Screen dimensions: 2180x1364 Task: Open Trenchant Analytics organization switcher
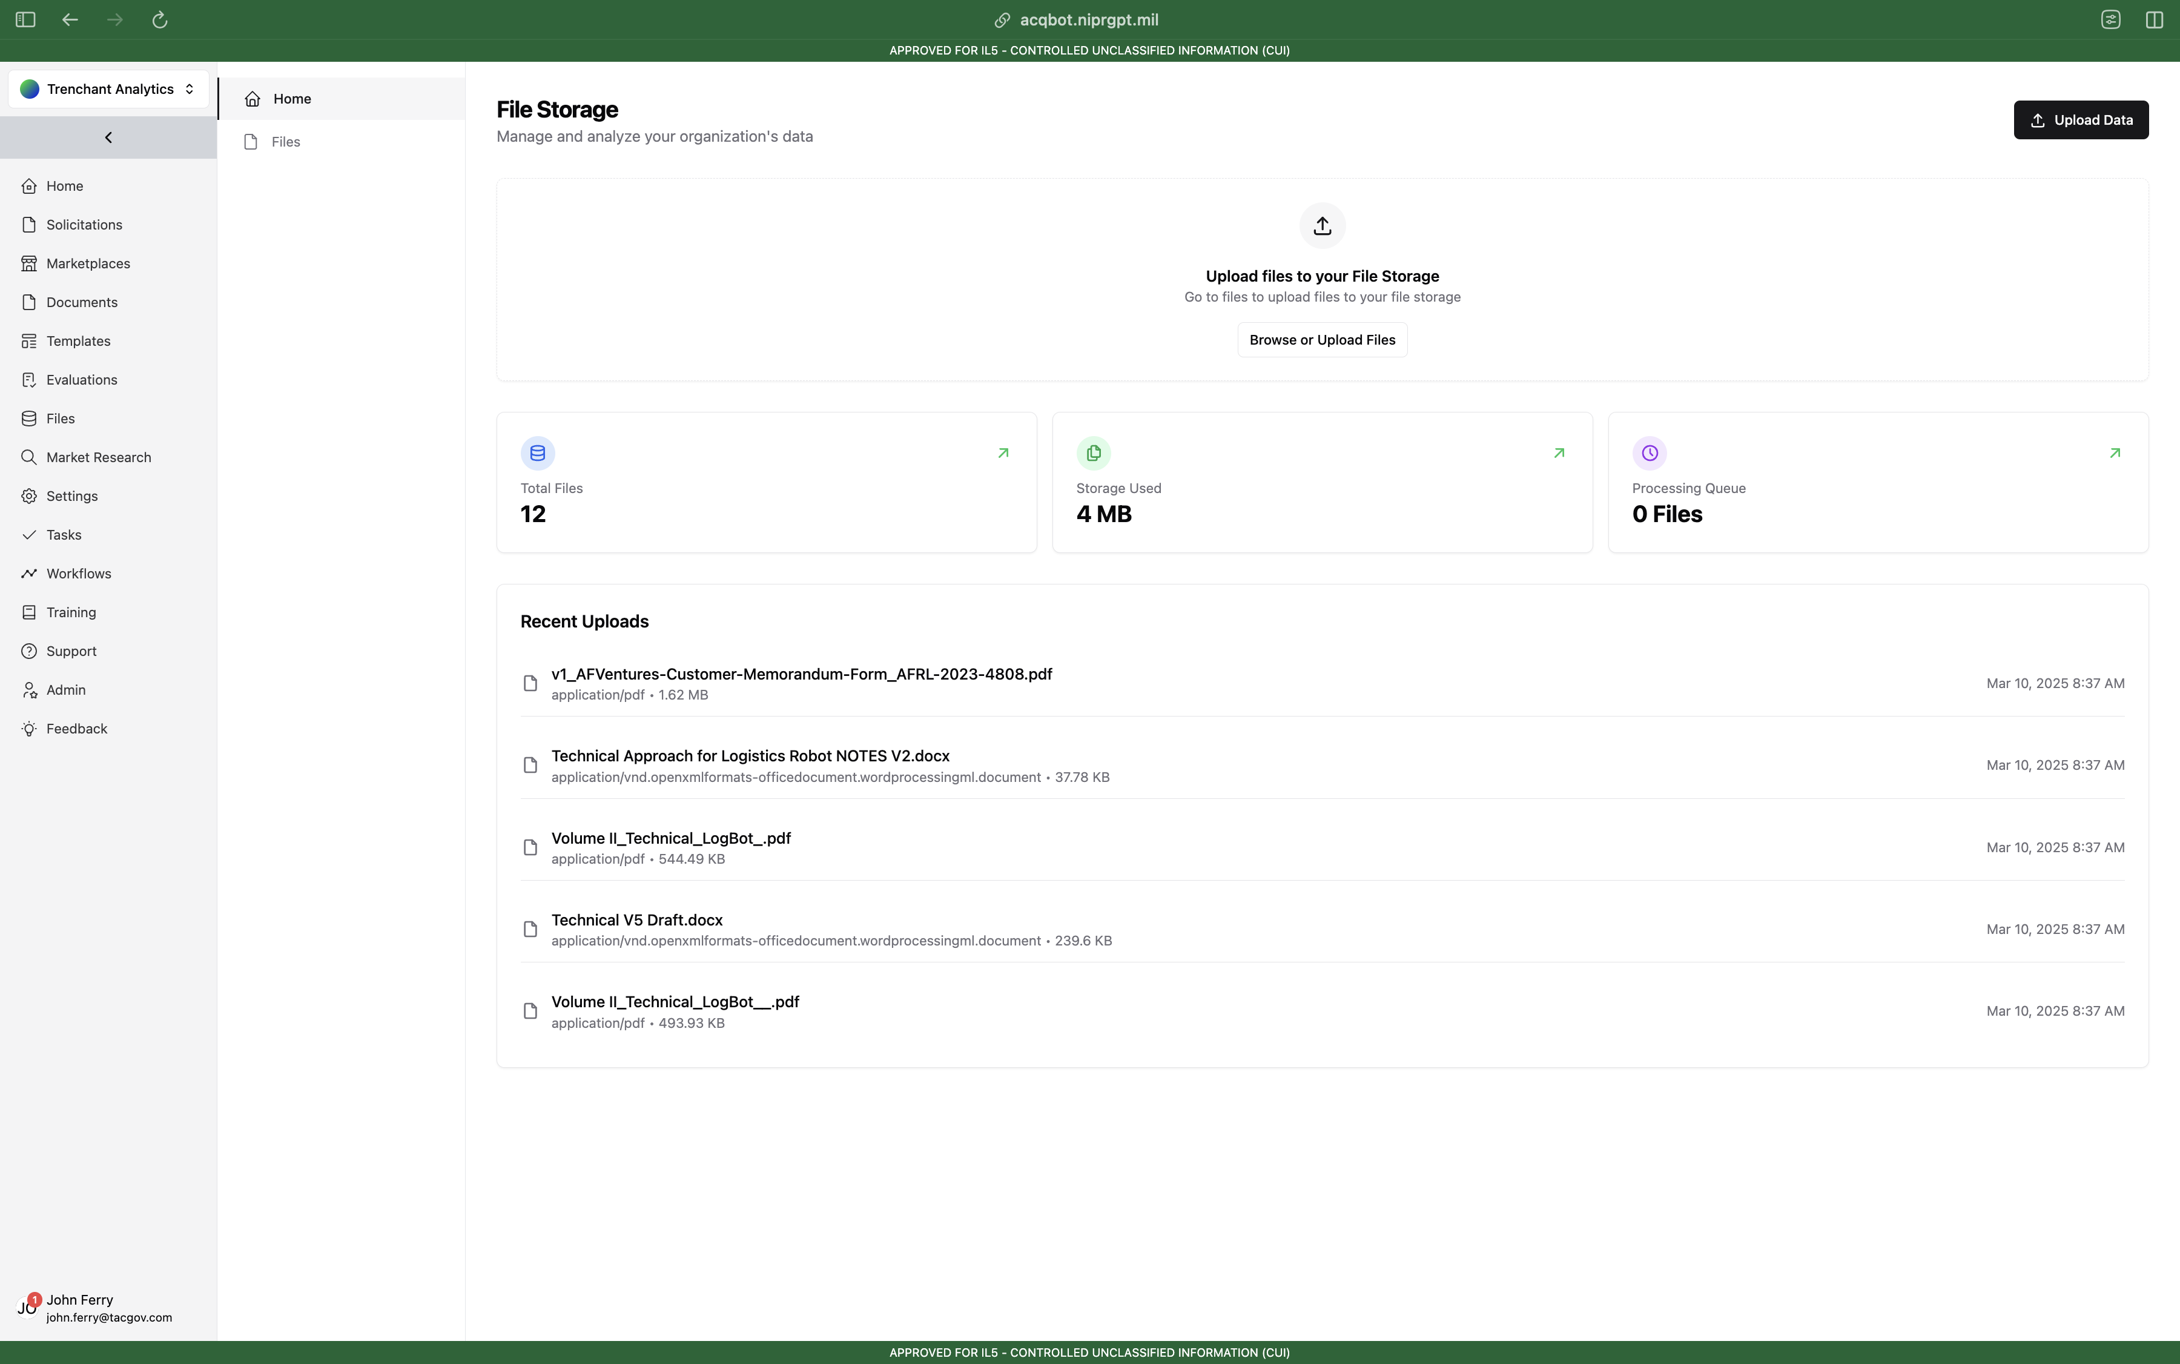point(108,89)
